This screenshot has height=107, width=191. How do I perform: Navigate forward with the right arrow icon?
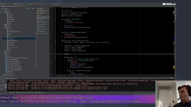(x=11, y=4)
